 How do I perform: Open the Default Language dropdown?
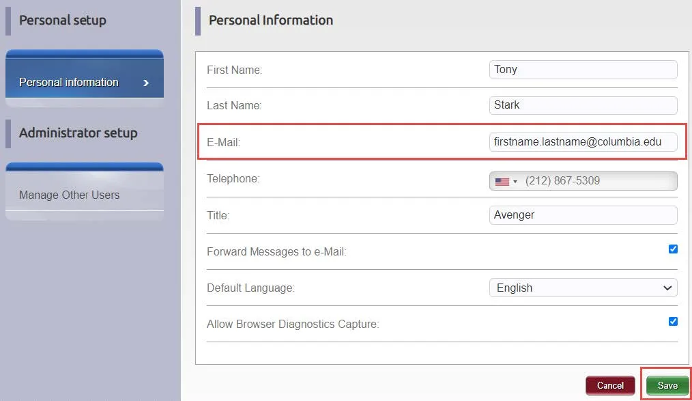coord(583,288)
